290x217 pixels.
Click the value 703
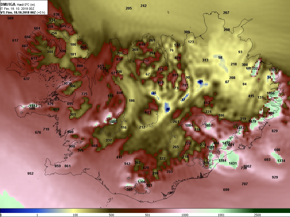click(170, 172)
